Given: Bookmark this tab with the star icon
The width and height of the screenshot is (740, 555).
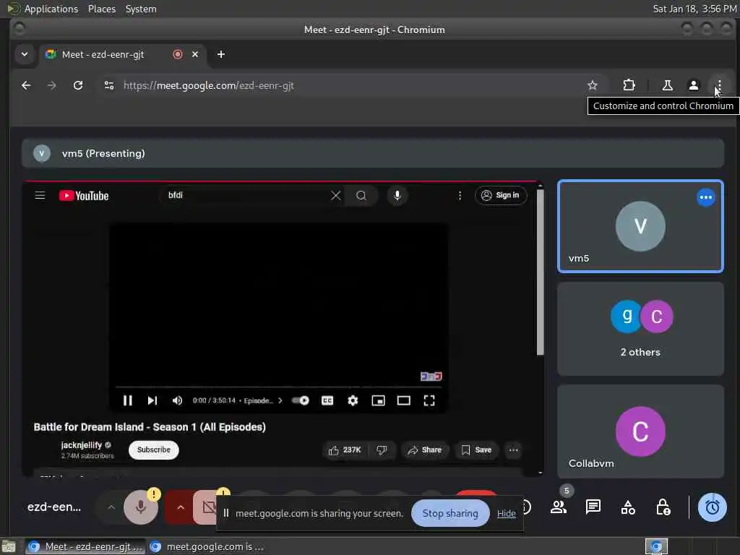Looking at the screenshot, I should pyautogui.click(x=593, y=85).
